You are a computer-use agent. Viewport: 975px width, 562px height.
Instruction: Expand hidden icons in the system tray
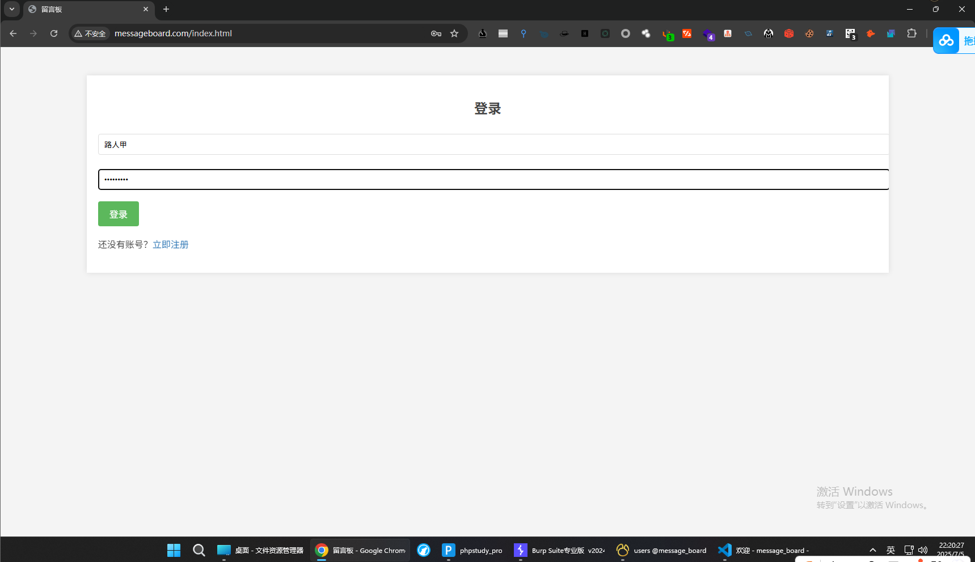click(872, 550)
